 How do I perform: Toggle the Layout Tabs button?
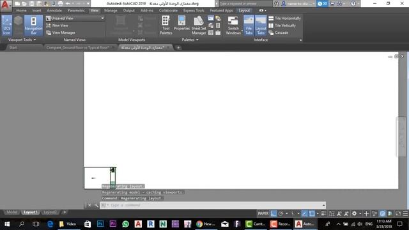coord(261,26)
